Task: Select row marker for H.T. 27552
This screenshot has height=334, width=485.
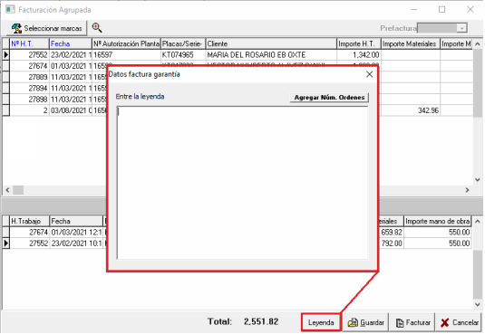Action: 5,55
